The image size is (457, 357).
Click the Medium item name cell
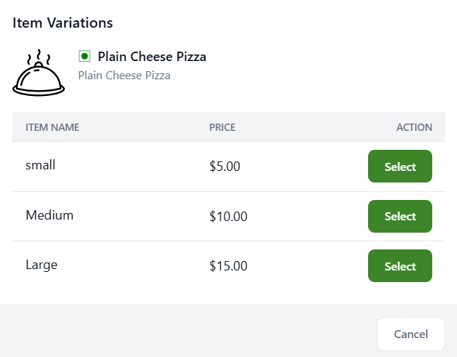pyautogui.click(x=50, y=215)
